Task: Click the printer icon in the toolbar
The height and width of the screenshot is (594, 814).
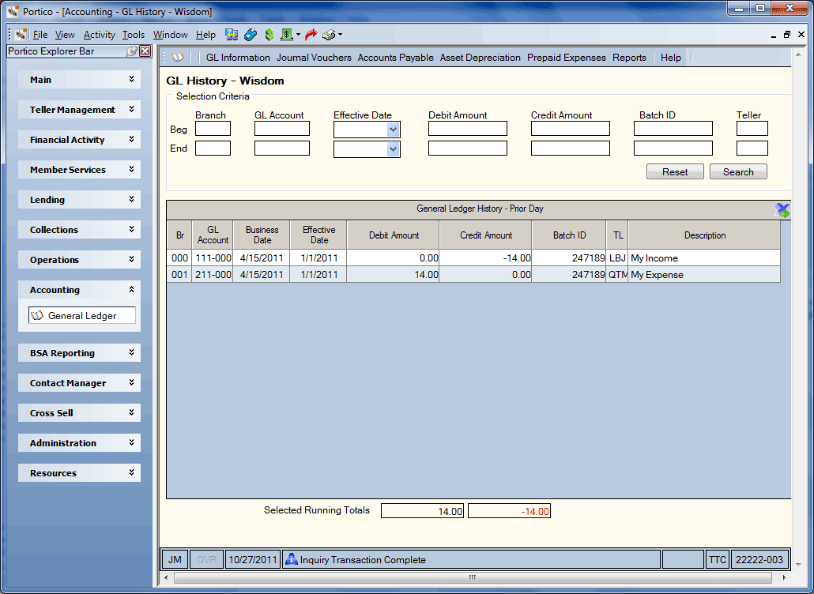Action: point(329,35)
